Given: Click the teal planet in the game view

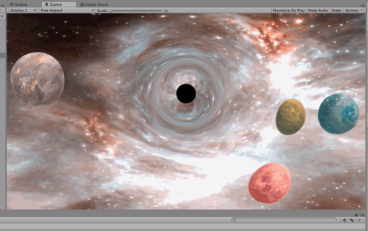Looking at the screenshot, I should click(x=338, y=114).
